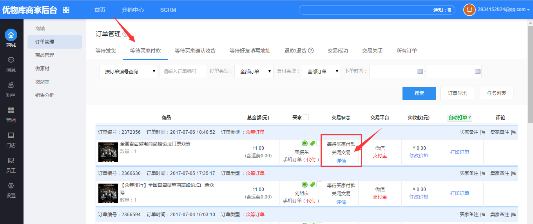Viewport: 533px width, 224px height.
Task: Open the account dropdown for 2934152824@qq.com
Action: pyautogui.click(x=528, y=10)
